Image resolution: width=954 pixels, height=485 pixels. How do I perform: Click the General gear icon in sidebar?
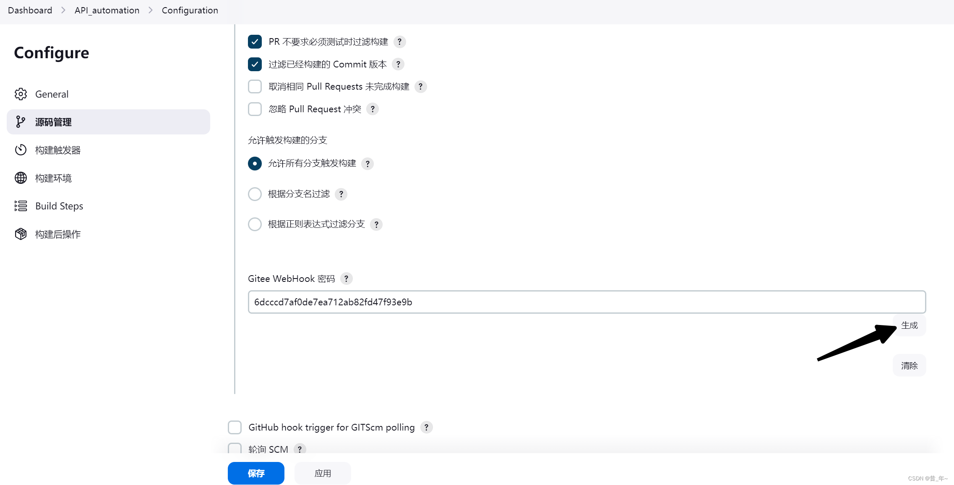[21, 94]
